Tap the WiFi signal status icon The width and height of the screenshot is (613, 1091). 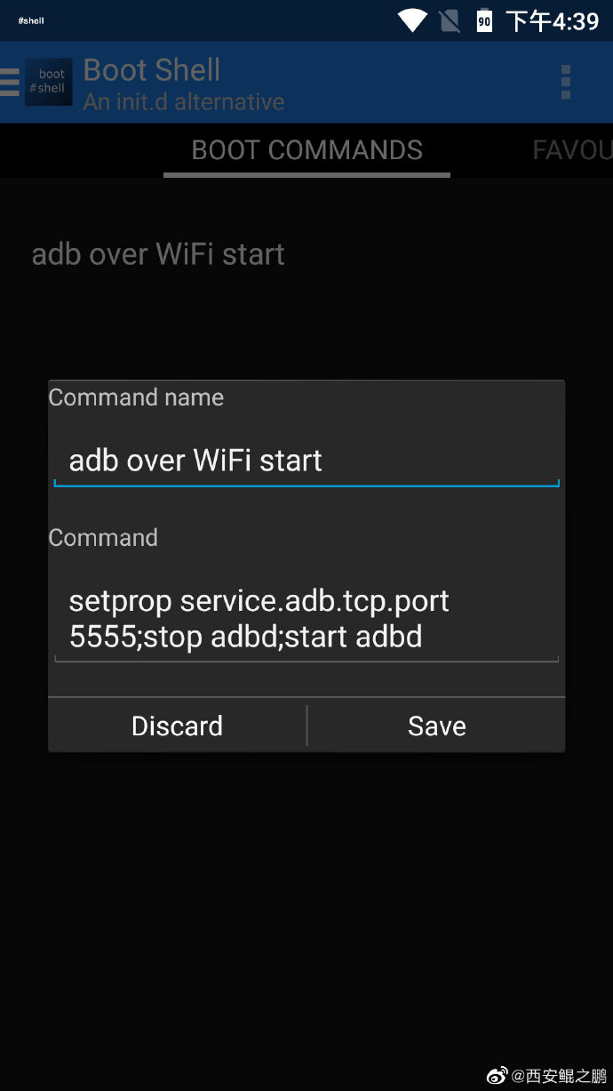(x=412, y=20)
